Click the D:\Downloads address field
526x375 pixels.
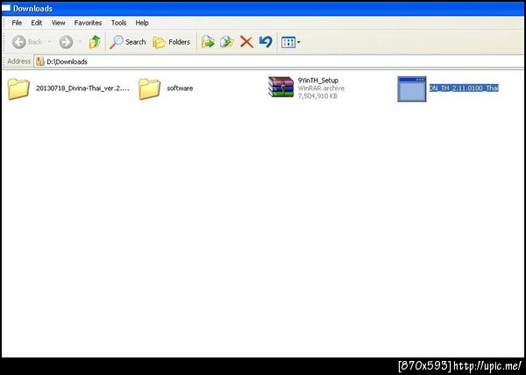coord(279,61)
